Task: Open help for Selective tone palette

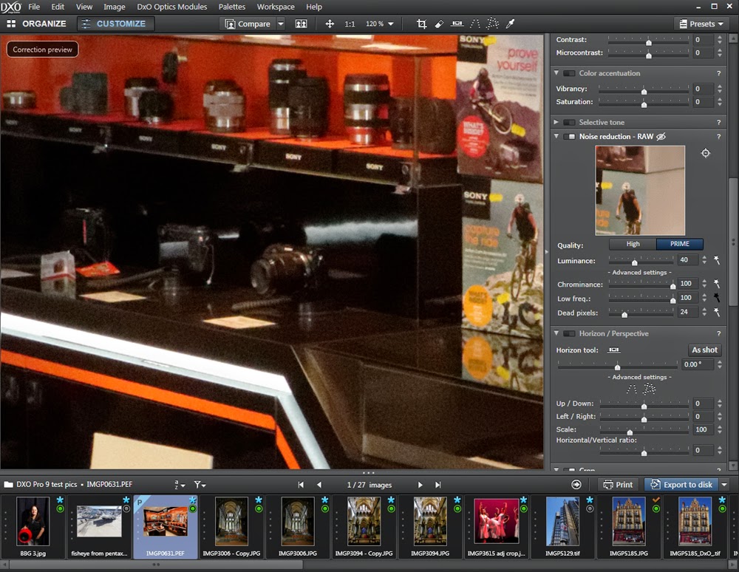Action: 719,122
